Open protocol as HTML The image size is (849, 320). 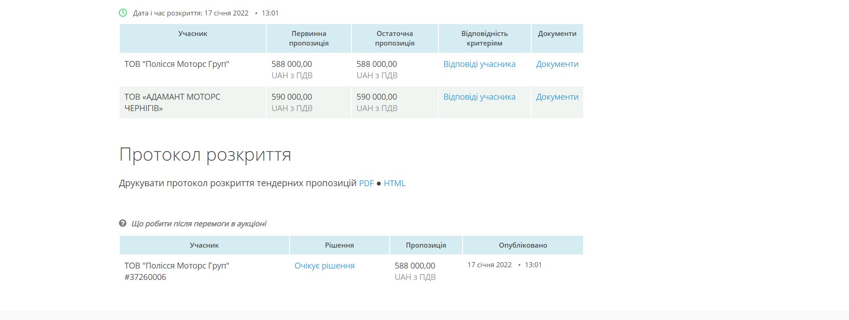(394, 183)
